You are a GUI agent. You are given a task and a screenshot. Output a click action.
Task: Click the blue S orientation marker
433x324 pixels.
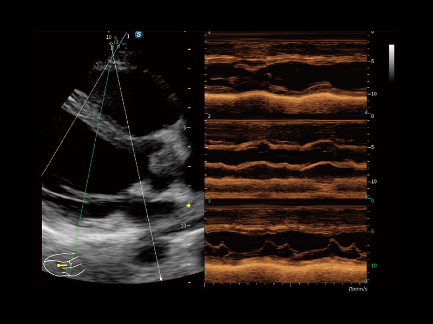click(139, 35)
